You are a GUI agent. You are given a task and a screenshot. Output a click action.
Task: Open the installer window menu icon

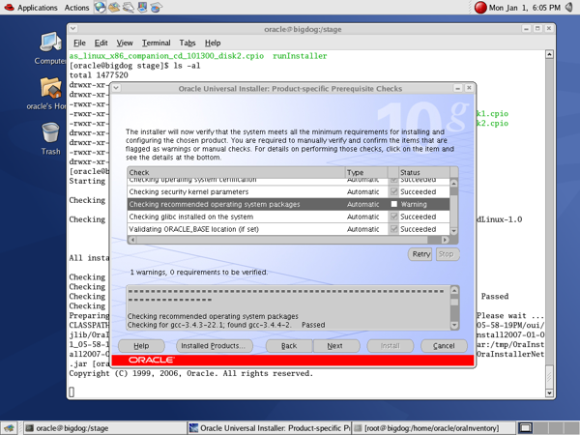click(x=116, y=88)
